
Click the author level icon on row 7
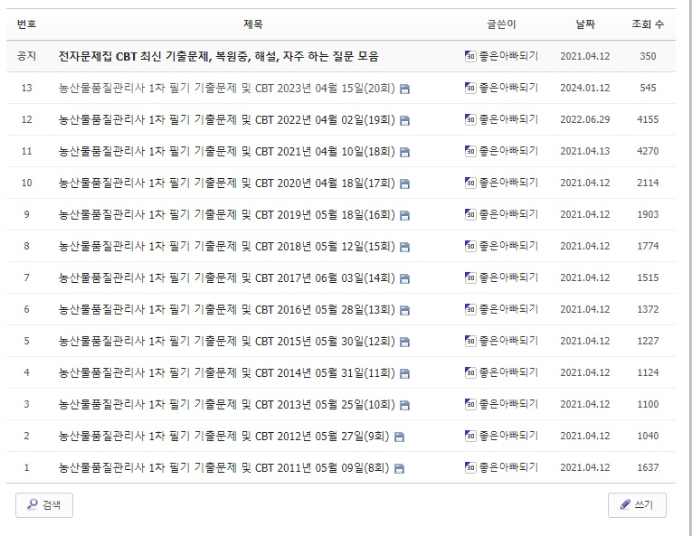470,277
